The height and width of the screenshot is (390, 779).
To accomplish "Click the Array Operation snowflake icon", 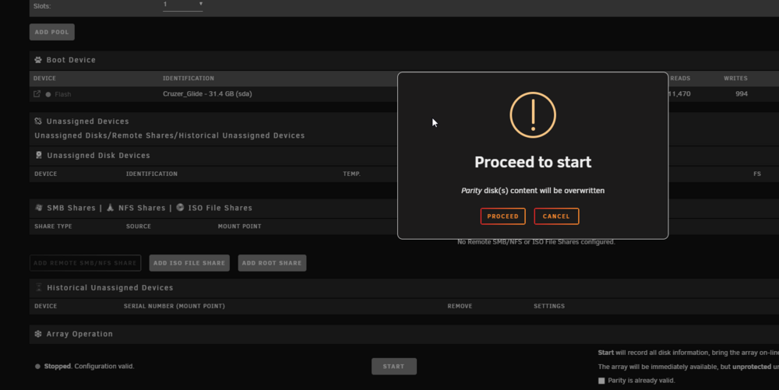I will (x=38, y=334).
